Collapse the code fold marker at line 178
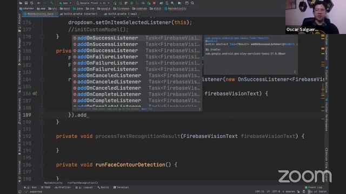 (42, 37)
